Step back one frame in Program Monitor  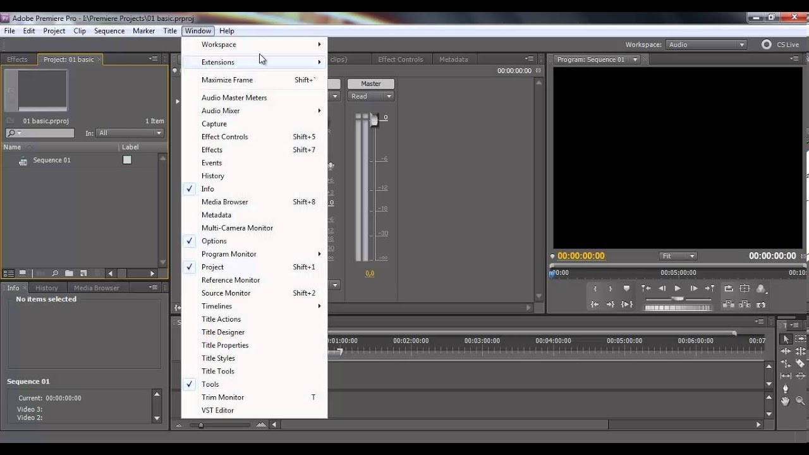662,288
